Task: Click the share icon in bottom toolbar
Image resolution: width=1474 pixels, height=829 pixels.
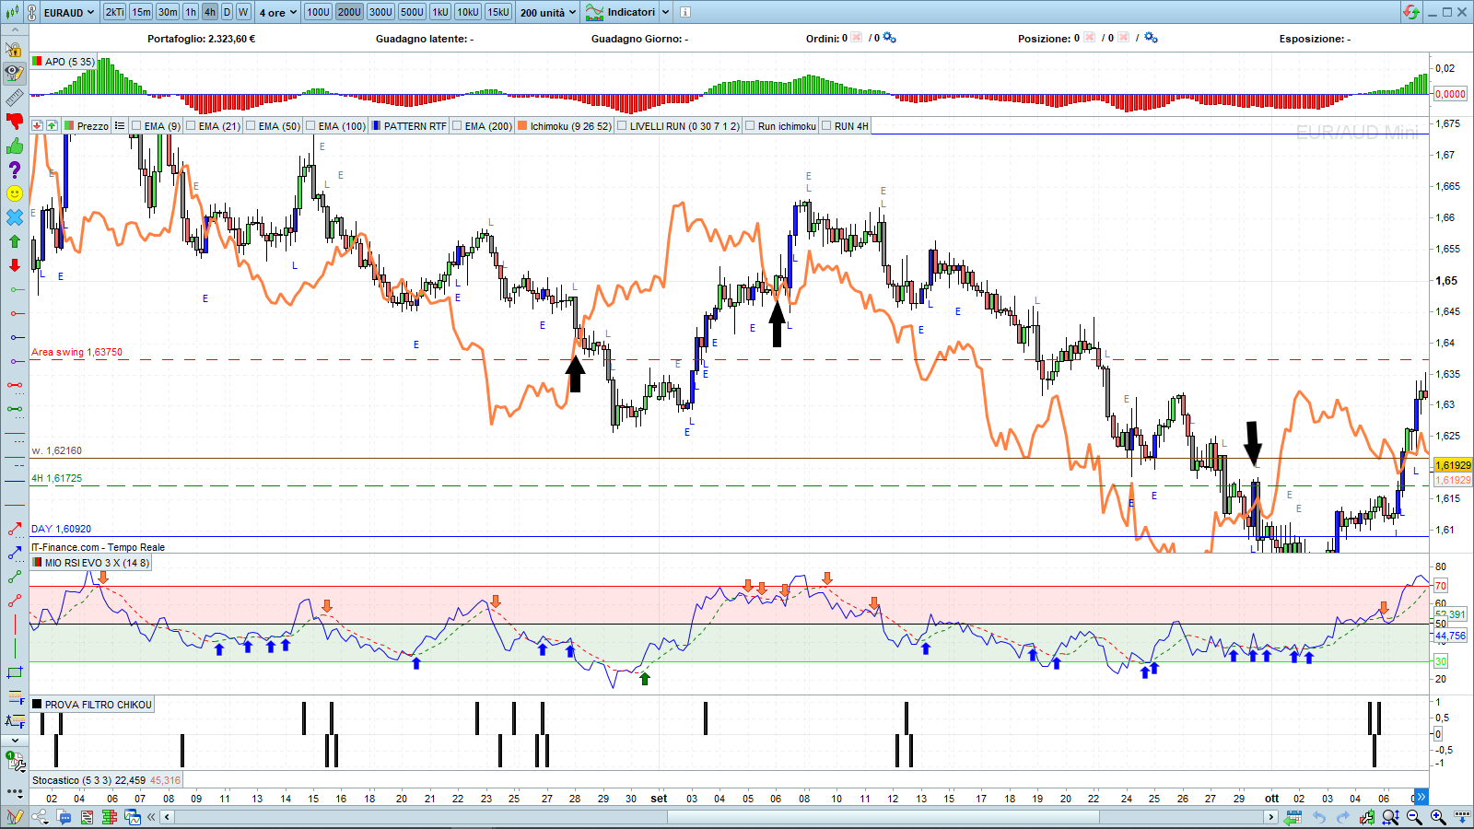Action: tap(40, 817)
